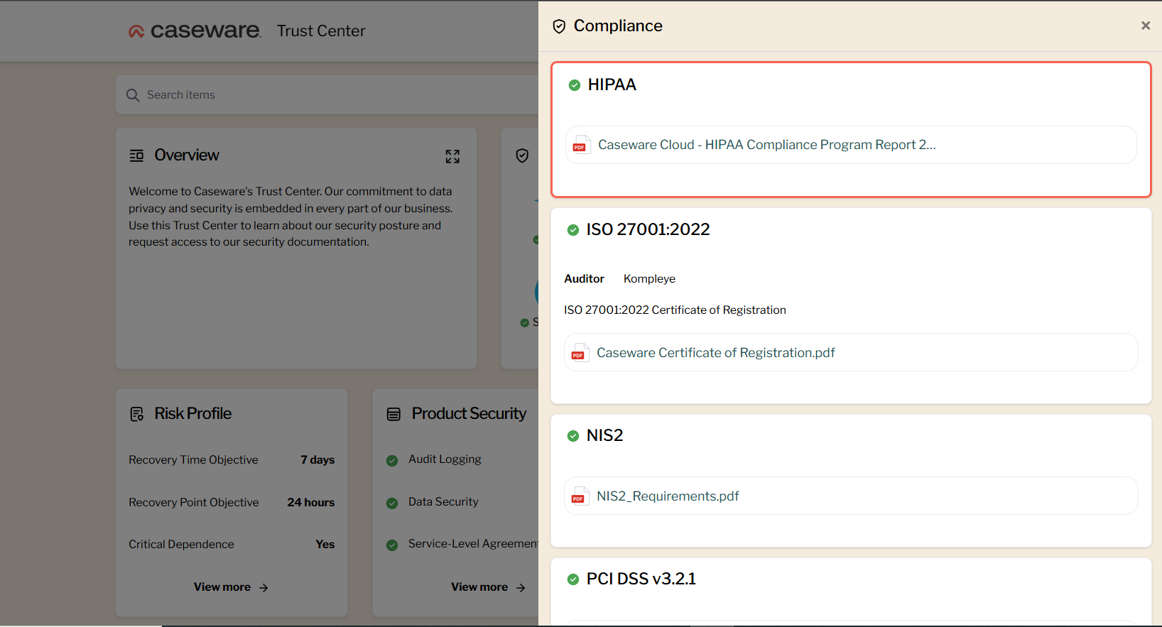Click the 7 days value
This screenshot has width=1162, height=627.
click(317, 460)
